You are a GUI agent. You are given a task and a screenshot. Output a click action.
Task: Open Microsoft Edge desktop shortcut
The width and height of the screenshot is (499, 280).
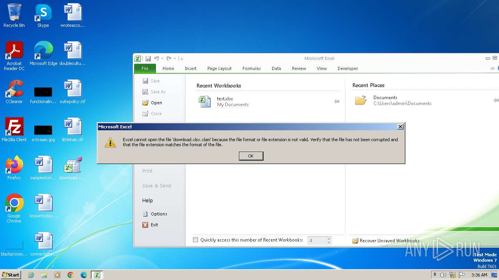(x=43, y=54)
